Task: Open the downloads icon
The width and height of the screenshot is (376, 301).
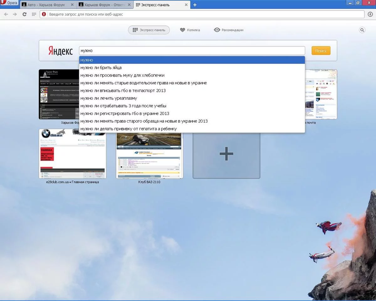Action: [370, 14]
